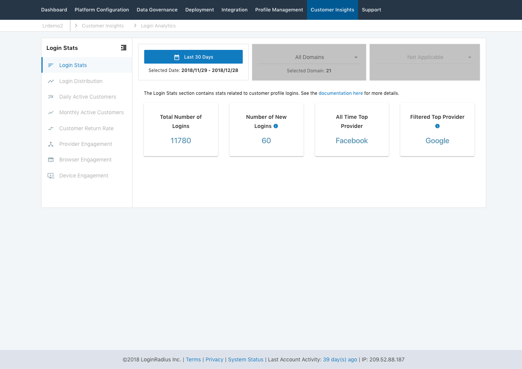Open the Profile Management menu
Image resolution: width=522 pixels, height=369 pixels.
pyautogui.click(x=279, y=10)
